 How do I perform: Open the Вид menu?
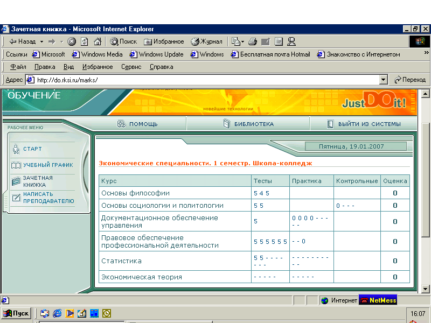[68, 67]
